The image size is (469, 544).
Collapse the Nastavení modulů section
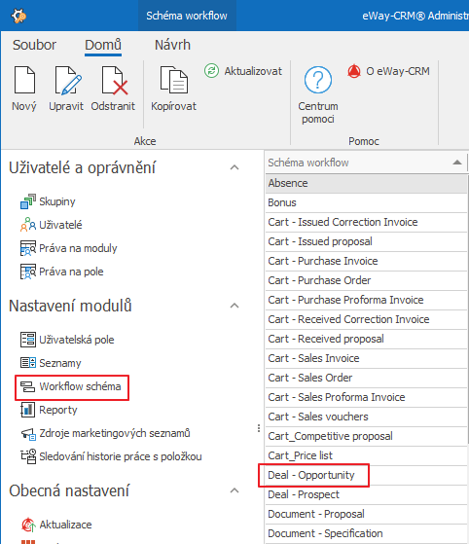234,306
